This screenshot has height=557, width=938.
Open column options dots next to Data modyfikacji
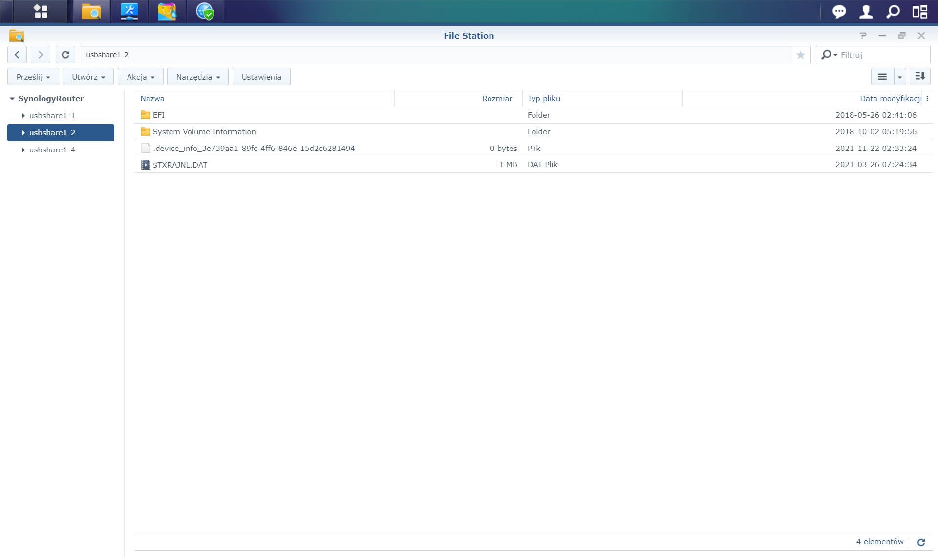tap(927, 99)
